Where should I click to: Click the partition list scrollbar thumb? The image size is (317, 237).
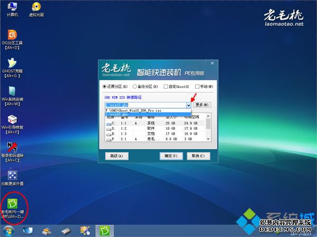[208, 124]
